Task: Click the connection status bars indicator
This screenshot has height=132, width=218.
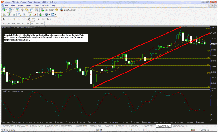Action: [x=193, y=130]
